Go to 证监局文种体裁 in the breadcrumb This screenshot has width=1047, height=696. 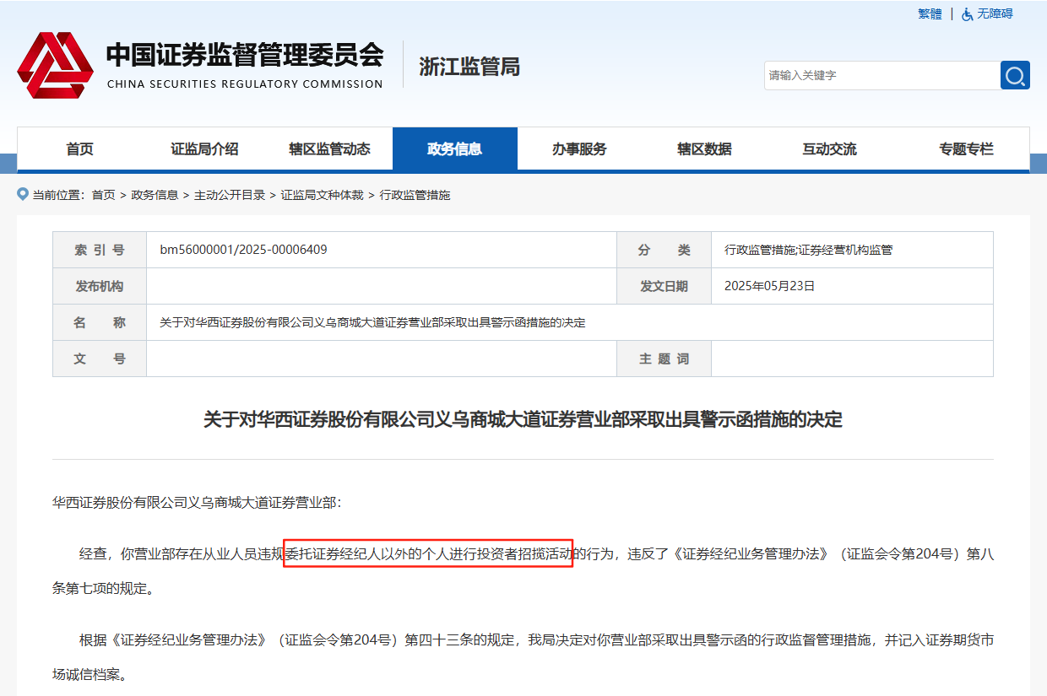[x=322, y=195]
